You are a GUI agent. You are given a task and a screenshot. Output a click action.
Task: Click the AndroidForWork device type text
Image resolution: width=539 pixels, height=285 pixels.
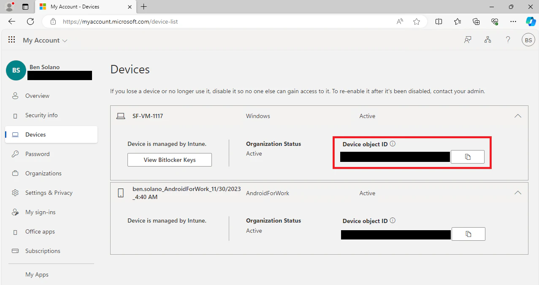click(268, 193)
